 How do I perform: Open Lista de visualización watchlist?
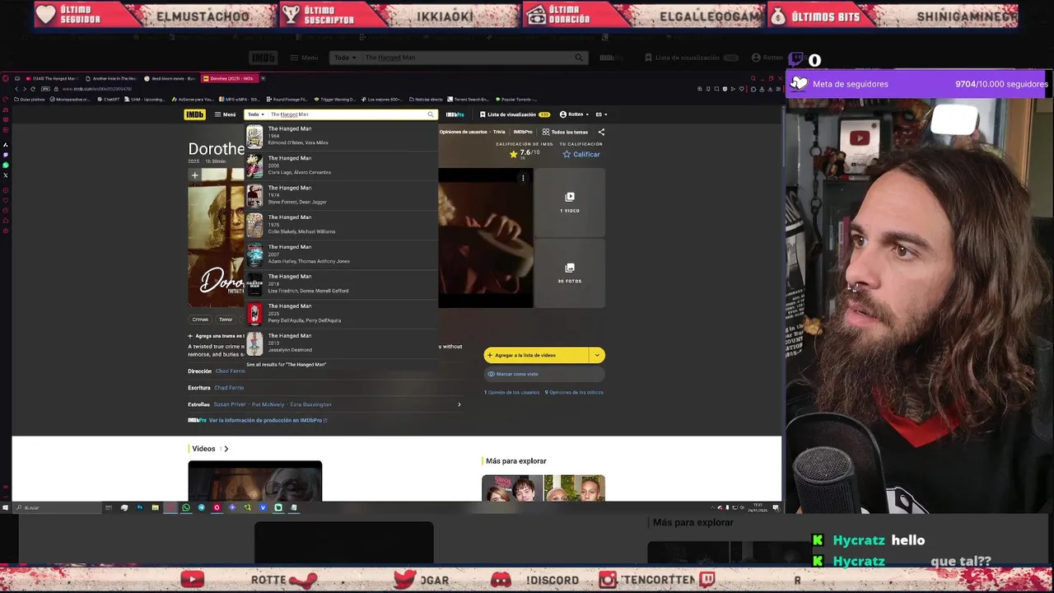515,114
